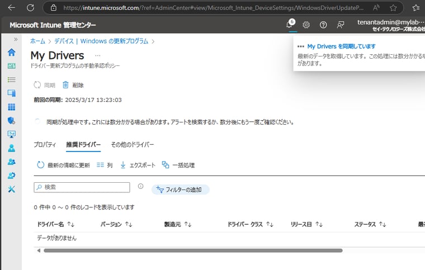Image resolution: width=425 pixels, height=270 pixels.
Task: Open the 列 columns chooser
Action: click(x=105, y=165)
